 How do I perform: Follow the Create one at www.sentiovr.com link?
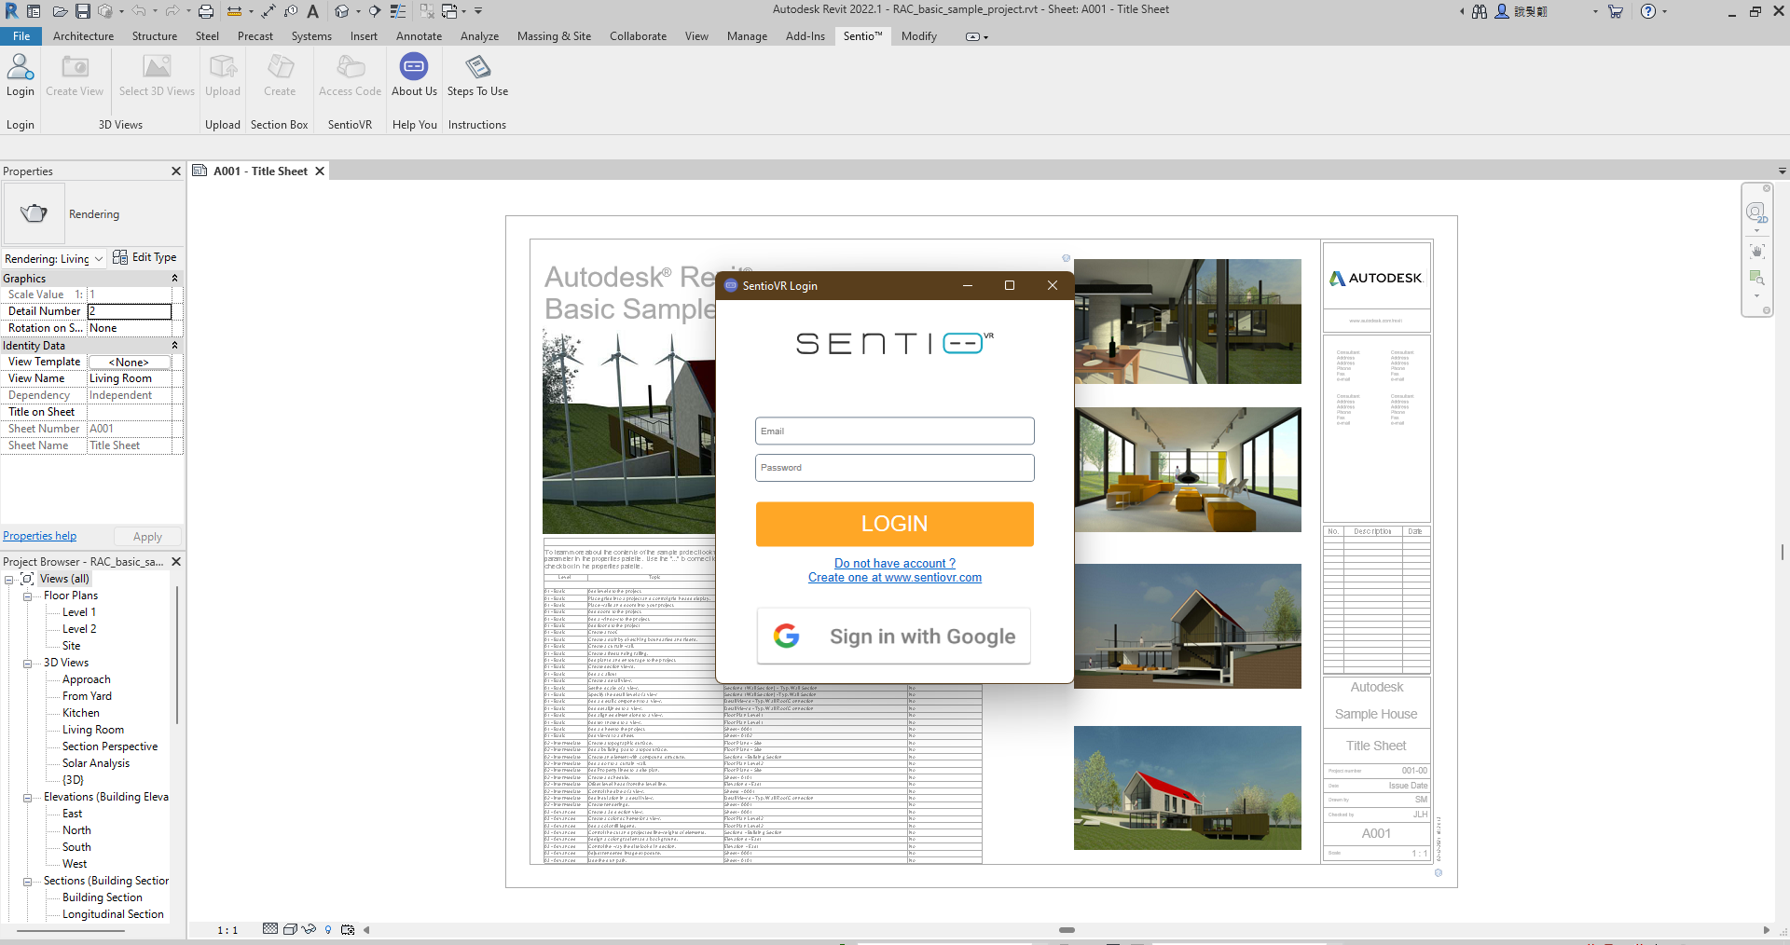[x=894, y=578]
